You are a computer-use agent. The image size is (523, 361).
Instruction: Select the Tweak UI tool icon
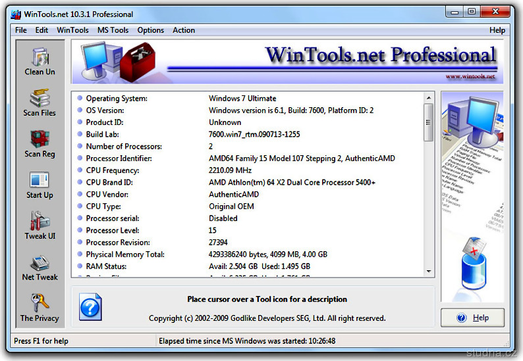(40, 222)
